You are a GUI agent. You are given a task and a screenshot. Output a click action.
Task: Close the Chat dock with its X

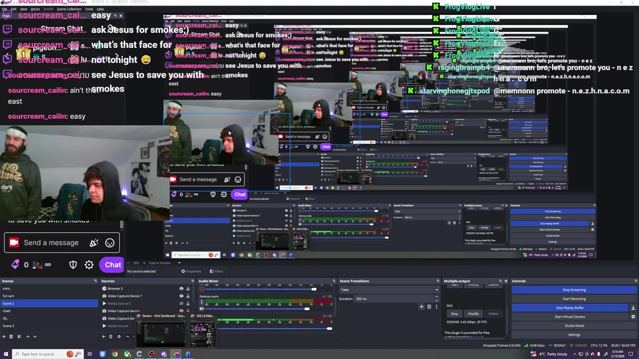(120, 15)
